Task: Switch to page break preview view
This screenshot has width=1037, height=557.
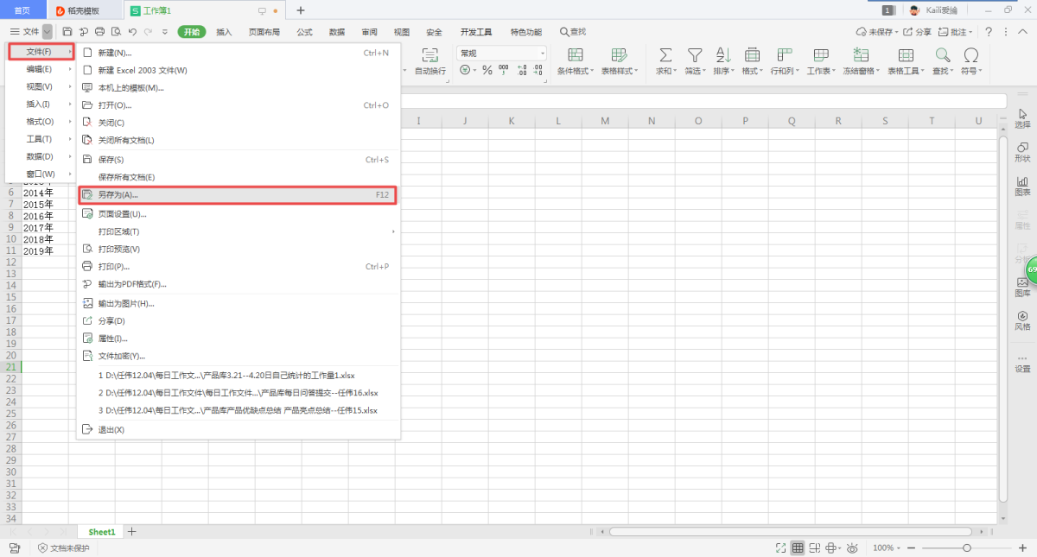Action: tap(815, 548)
